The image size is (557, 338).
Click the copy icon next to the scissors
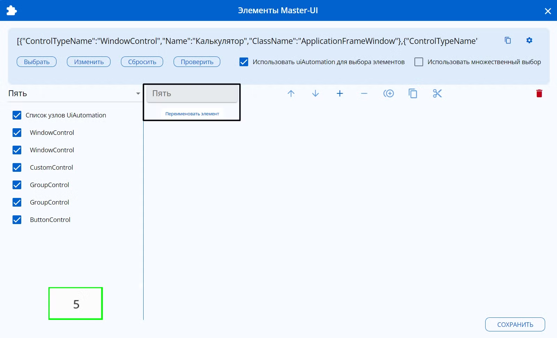pos(413,93)
